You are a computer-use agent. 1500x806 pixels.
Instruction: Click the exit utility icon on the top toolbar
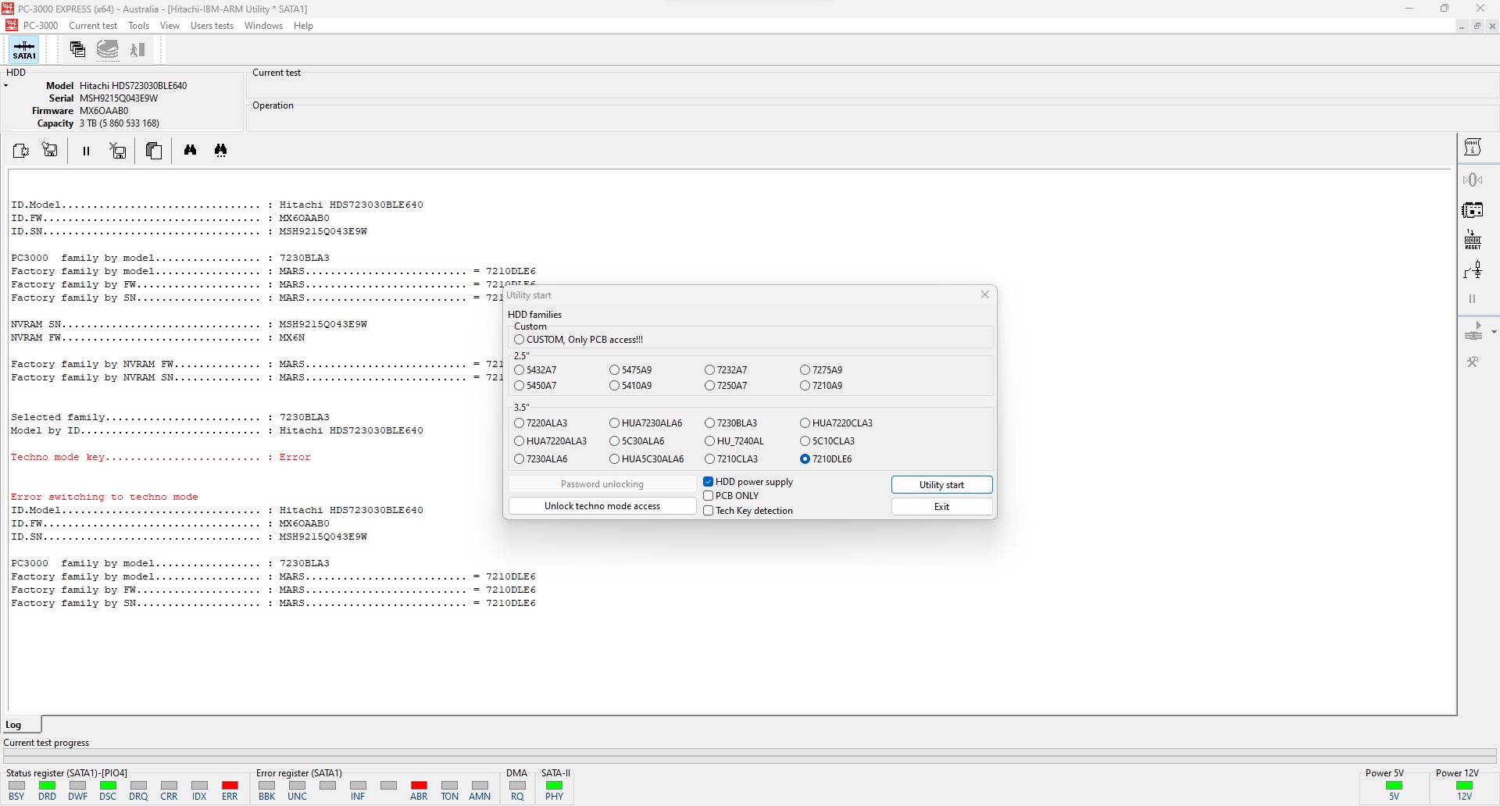137,49
